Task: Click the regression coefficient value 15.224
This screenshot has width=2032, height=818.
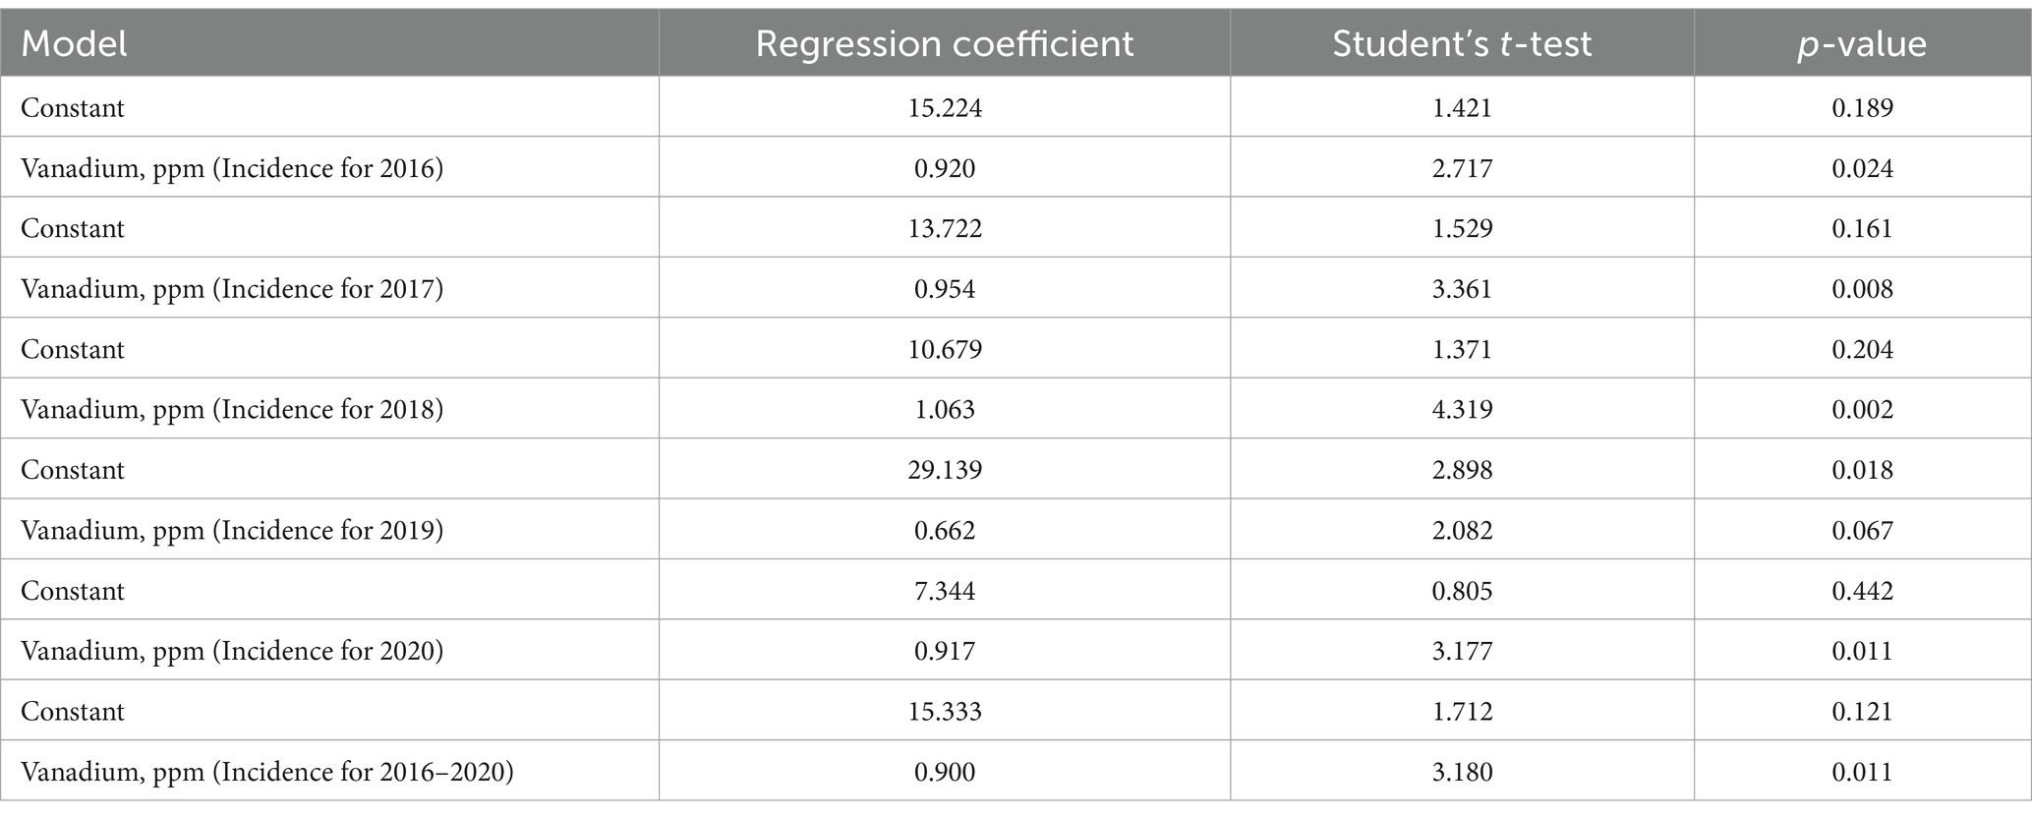Action: pyautogui.click(x=945, y=108)
